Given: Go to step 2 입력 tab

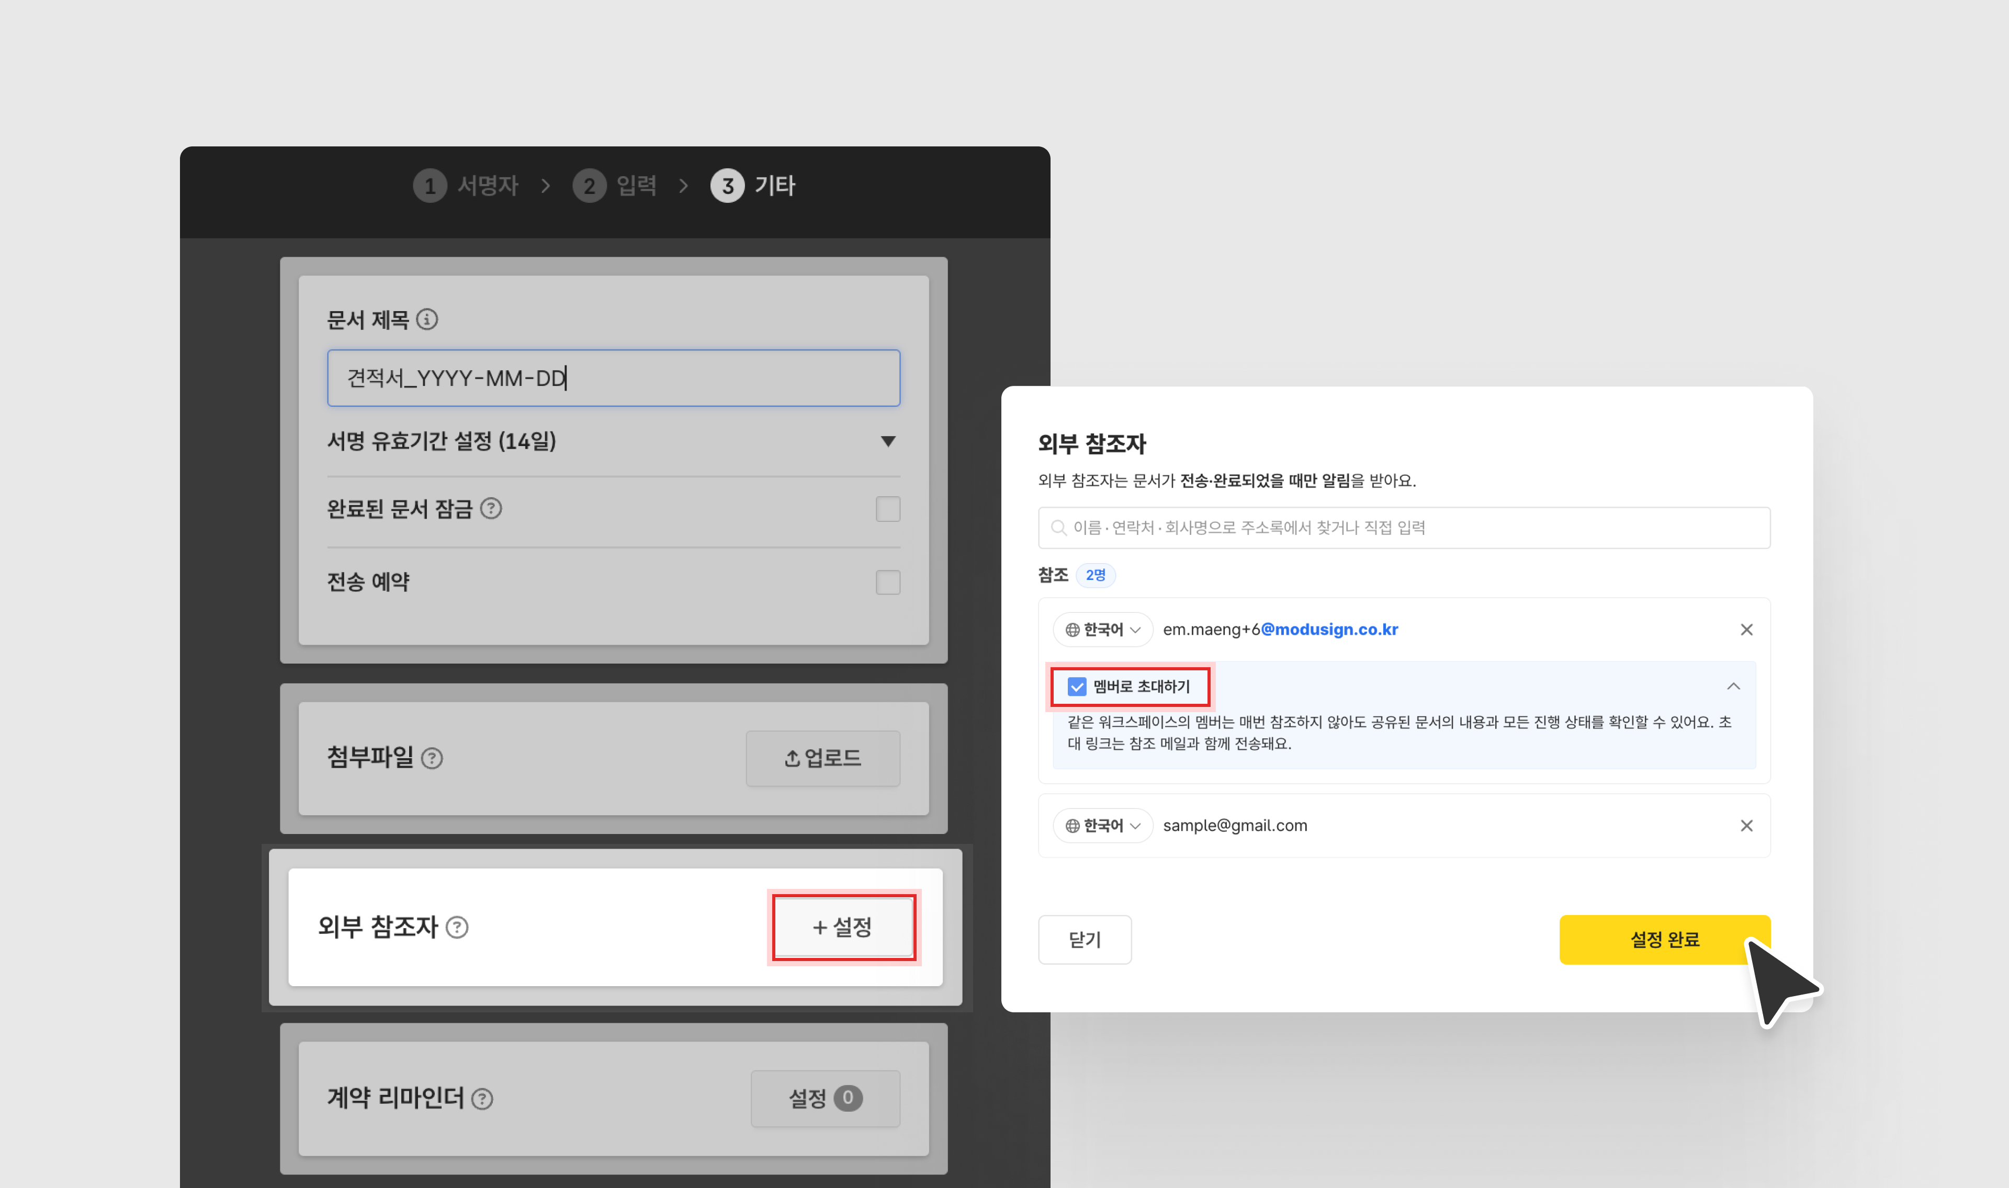Looking at the screenshot, I should coord(615,186).
